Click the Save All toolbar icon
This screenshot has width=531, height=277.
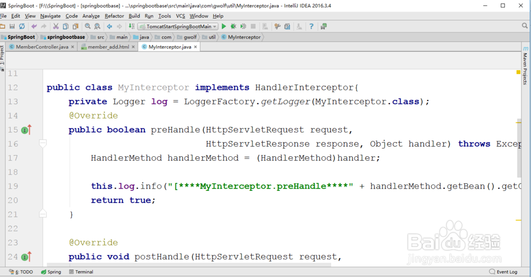[12, 27]
